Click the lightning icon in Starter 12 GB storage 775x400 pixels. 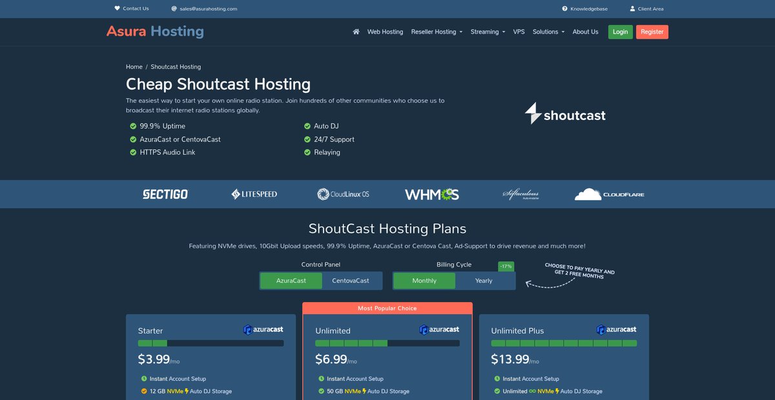187,391
